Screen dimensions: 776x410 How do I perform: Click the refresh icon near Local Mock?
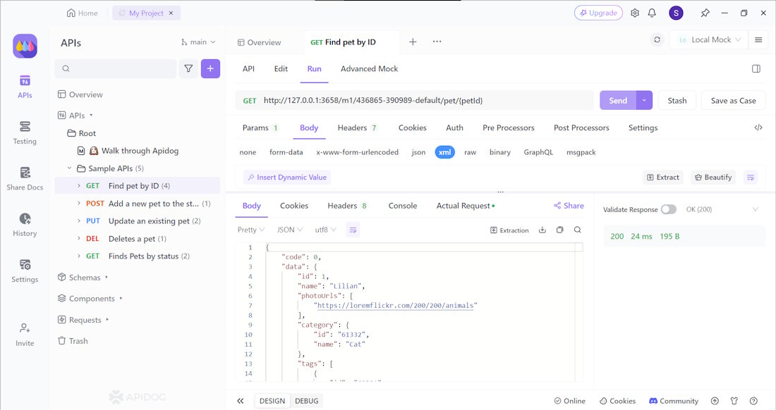(x=657, y=40)
